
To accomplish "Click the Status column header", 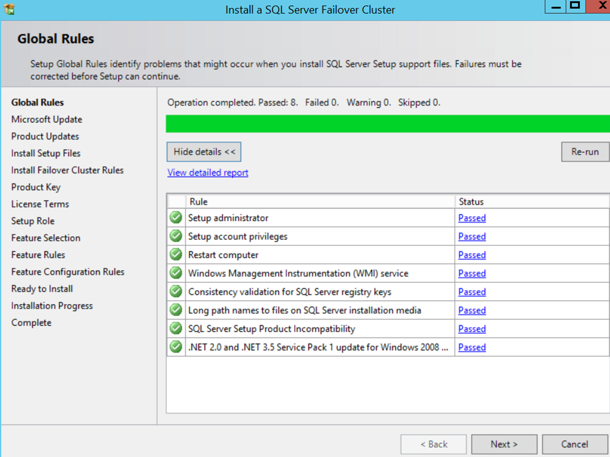I will pos(533,201).
